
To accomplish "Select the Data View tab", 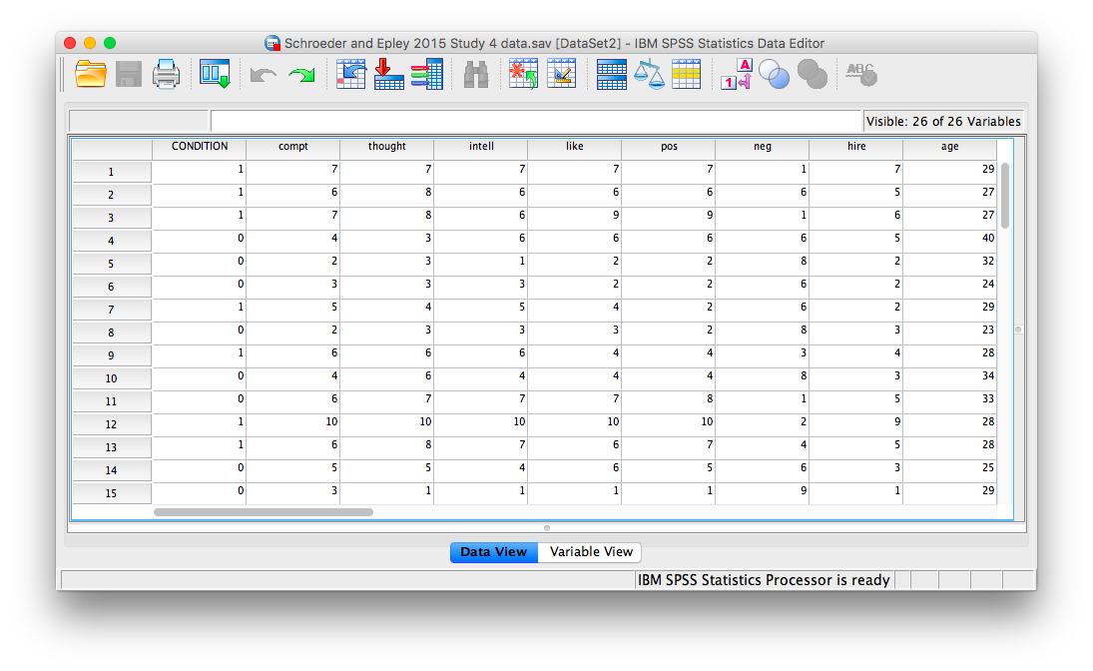I will (493, 552).
